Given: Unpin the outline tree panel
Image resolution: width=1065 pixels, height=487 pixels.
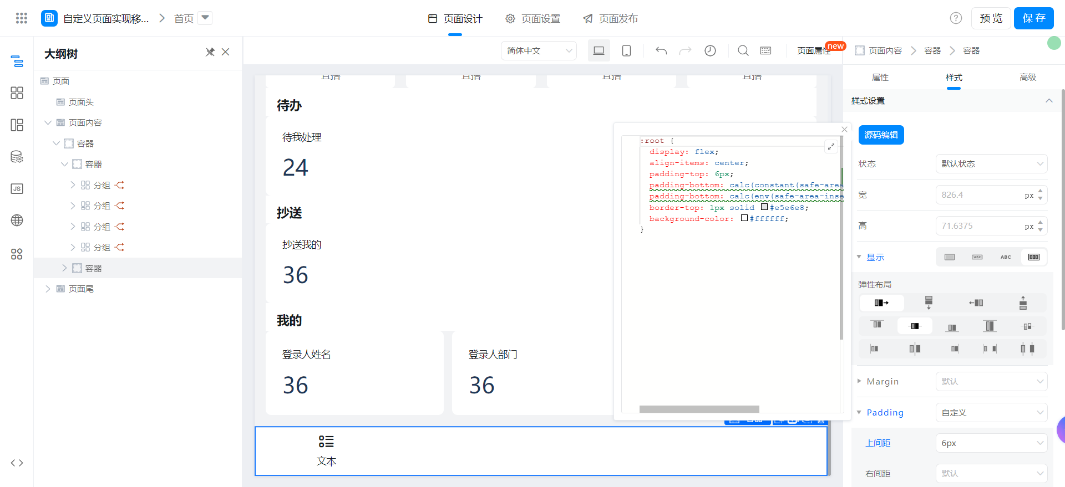Looking at the screenshot, I should coord(210,52).
